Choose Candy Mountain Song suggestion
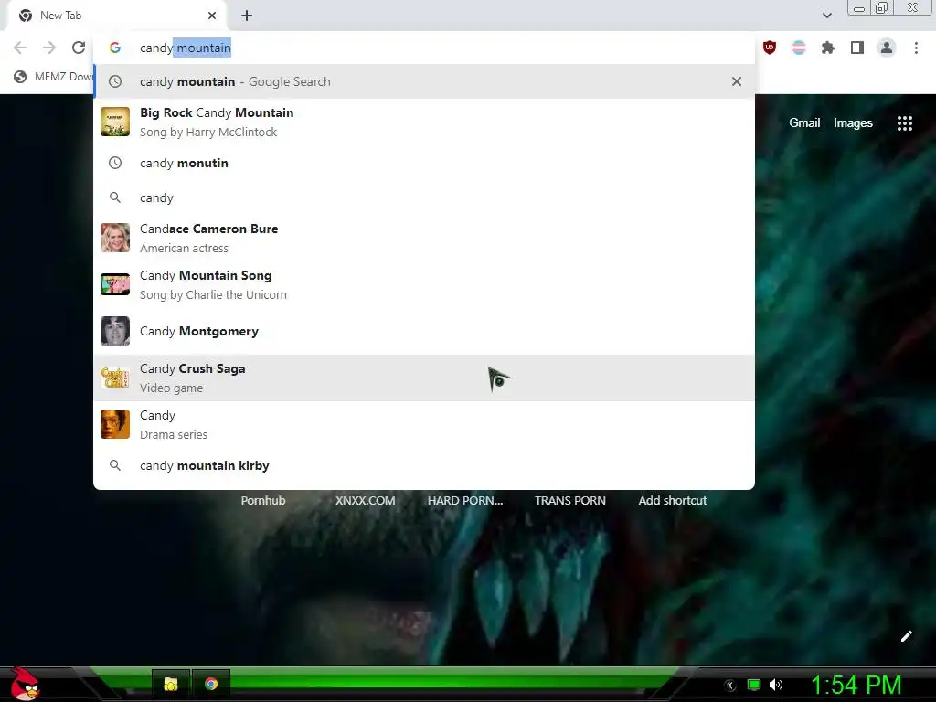 (424, 285)
